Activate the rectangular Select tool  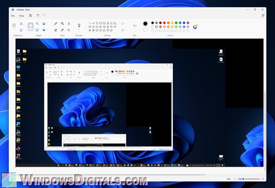tap(31, 26)
